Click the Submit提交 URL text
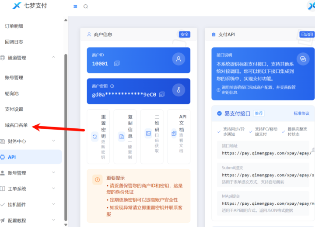The height and width of the screenshot is (227, 315). tap(268, 175)
